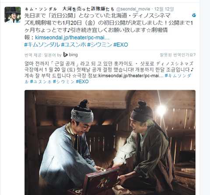210x195 pixels.
Task: Open the kimseondal.jp theater link
Action: 72,38
